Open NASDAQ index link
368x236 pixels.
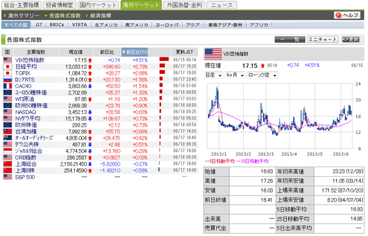(x=25, y=112)
